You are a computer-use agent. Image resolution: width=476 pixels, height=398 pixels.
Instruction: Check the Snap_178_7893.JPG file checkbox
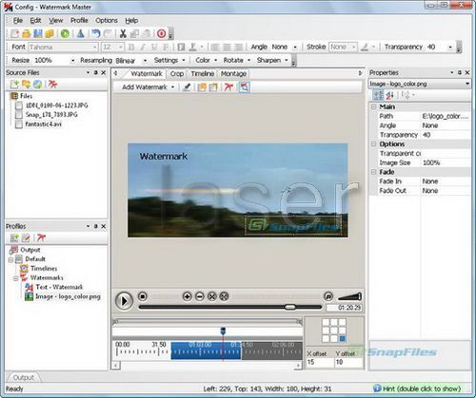point(19,115)
